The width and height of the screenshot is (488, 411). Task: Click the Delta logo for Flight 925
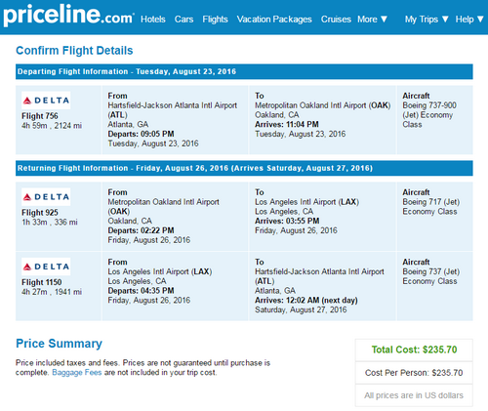pyautogui.click(x=46, y=197)
